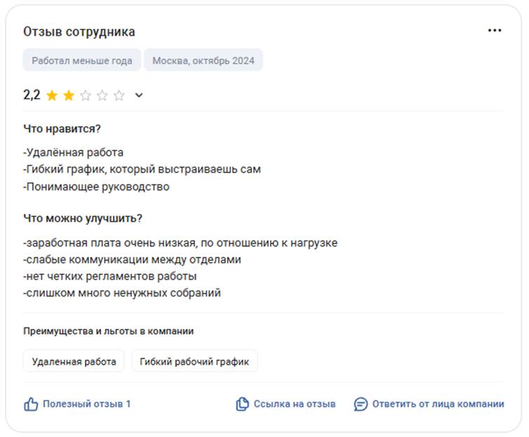Click the 2,2 rating score number
The height and width of the screenshot is (437, 529).
click(32, 95)
